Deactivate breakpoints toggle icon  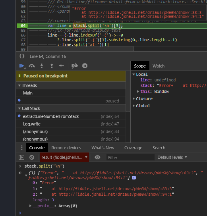click(x=75, y=66)
